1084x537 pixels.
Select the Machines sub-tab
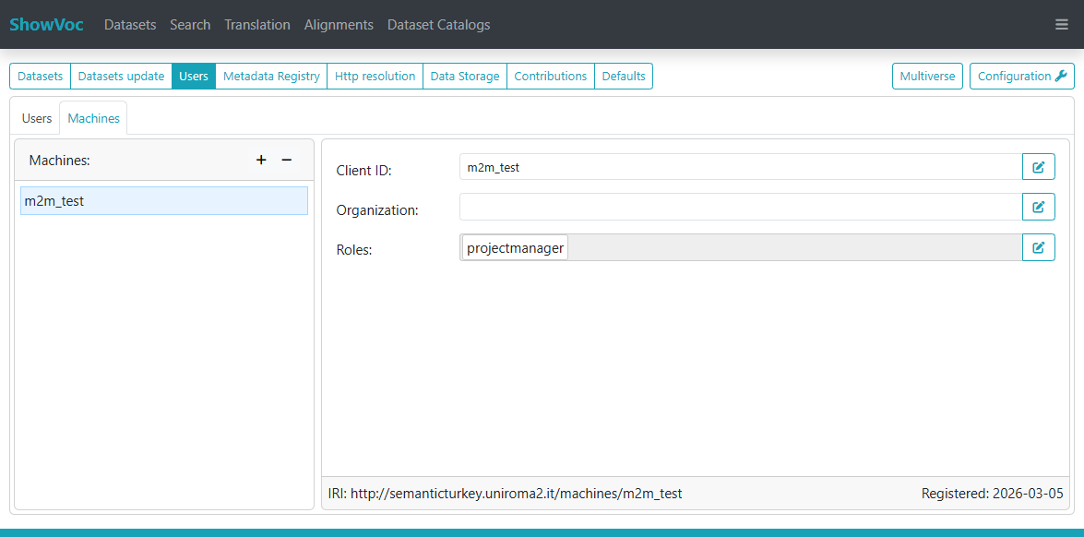[93, 118]
